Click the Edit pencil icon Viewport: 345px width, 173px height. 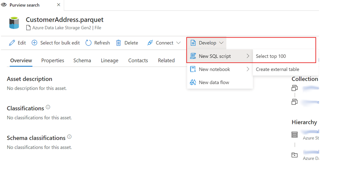[12, 43]
